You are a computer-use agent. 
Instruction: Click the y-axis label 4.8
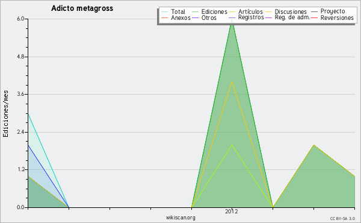pyautogui.click(x=20, y=57)
